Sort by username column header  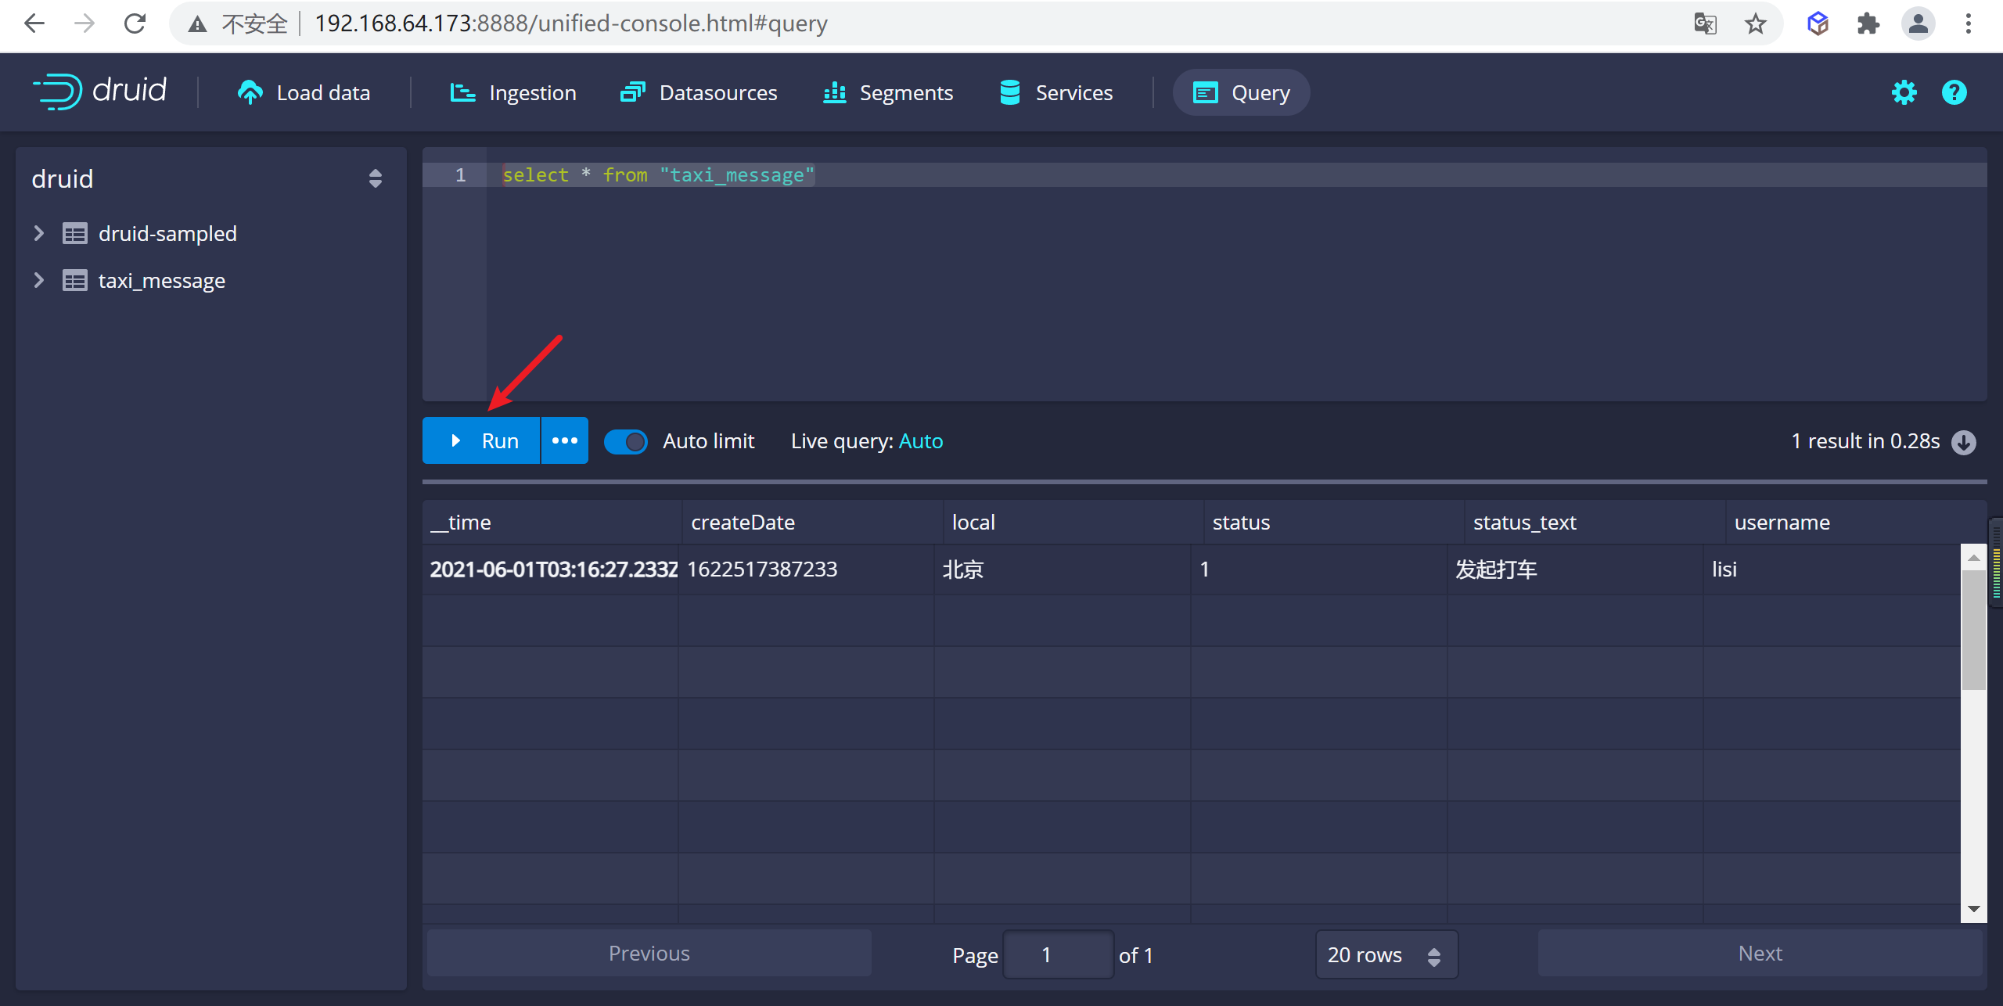(x=1855, y=522)
